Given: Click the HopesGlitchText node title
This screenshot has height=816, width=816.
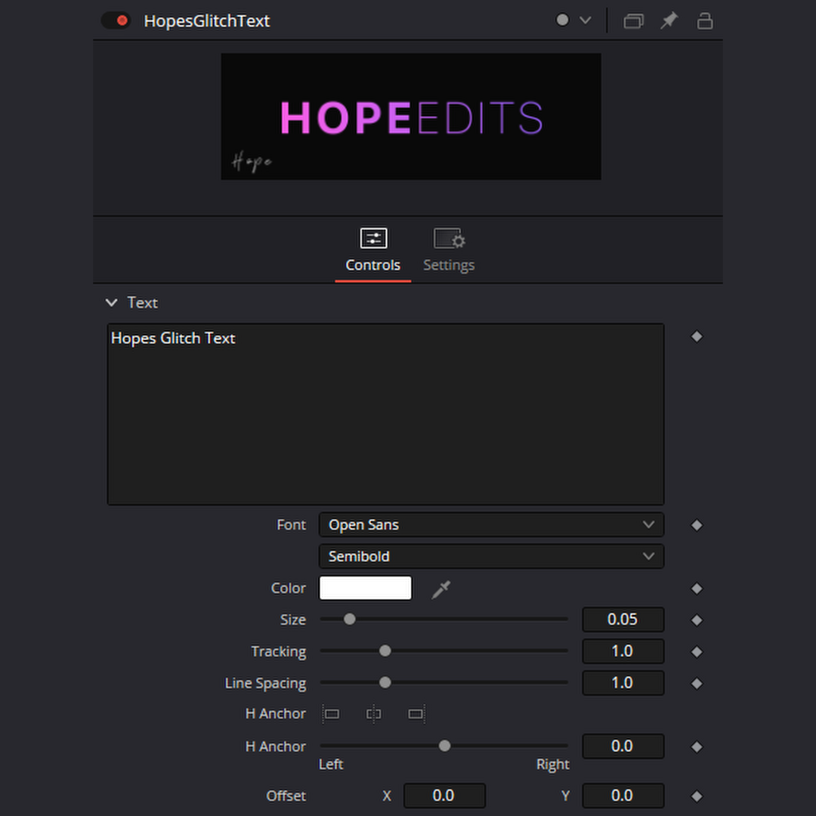Looking at the screenshot, I should (206, 21).
